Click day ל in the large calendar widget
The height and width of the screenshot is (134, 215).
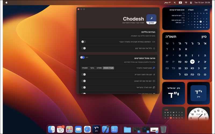click(180, 75)
